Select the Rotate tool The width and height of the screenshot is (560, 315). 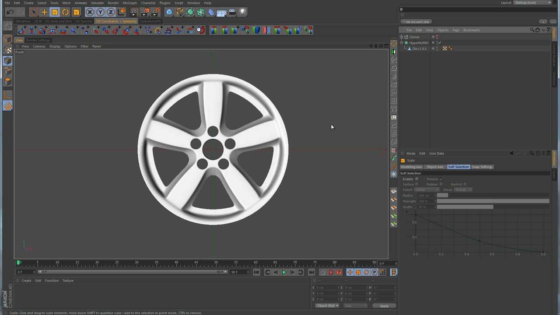pos(65,12)
